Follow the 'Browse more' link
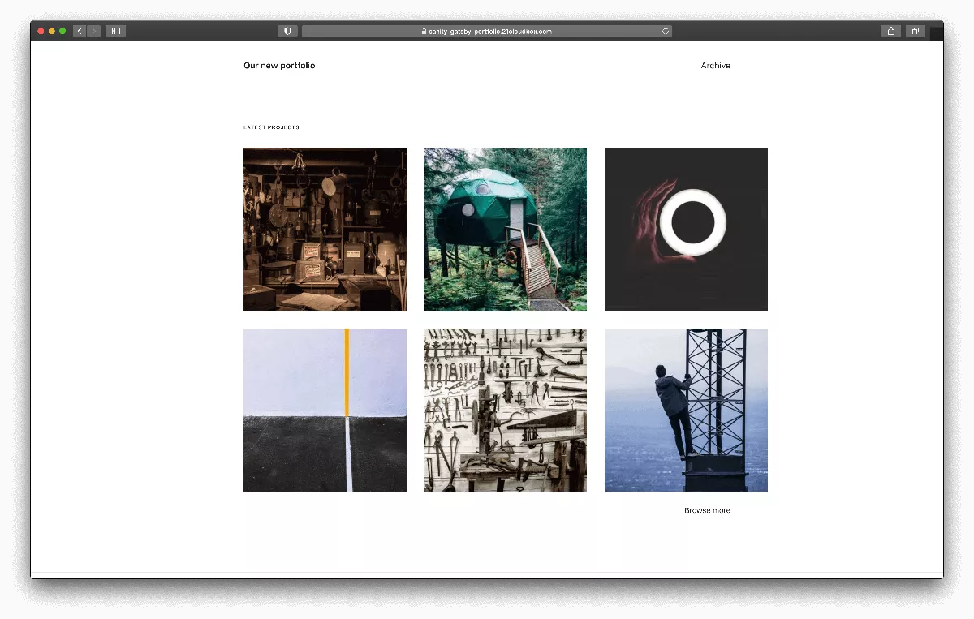 click(x=706, y=510)
